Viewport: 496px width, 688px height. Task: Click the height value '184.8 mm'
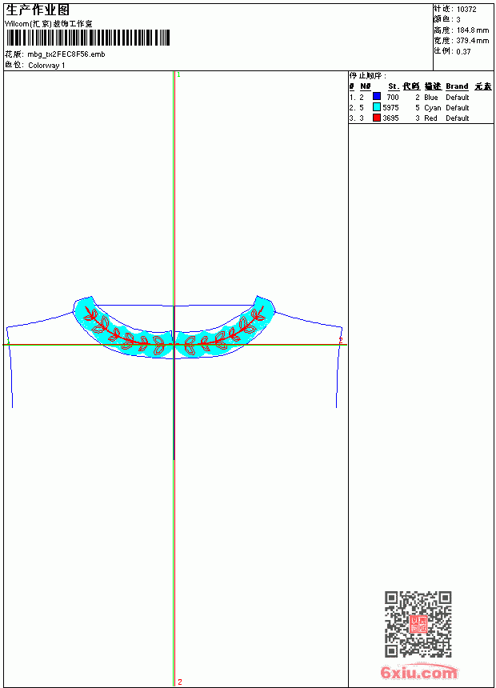click(472, 30)
